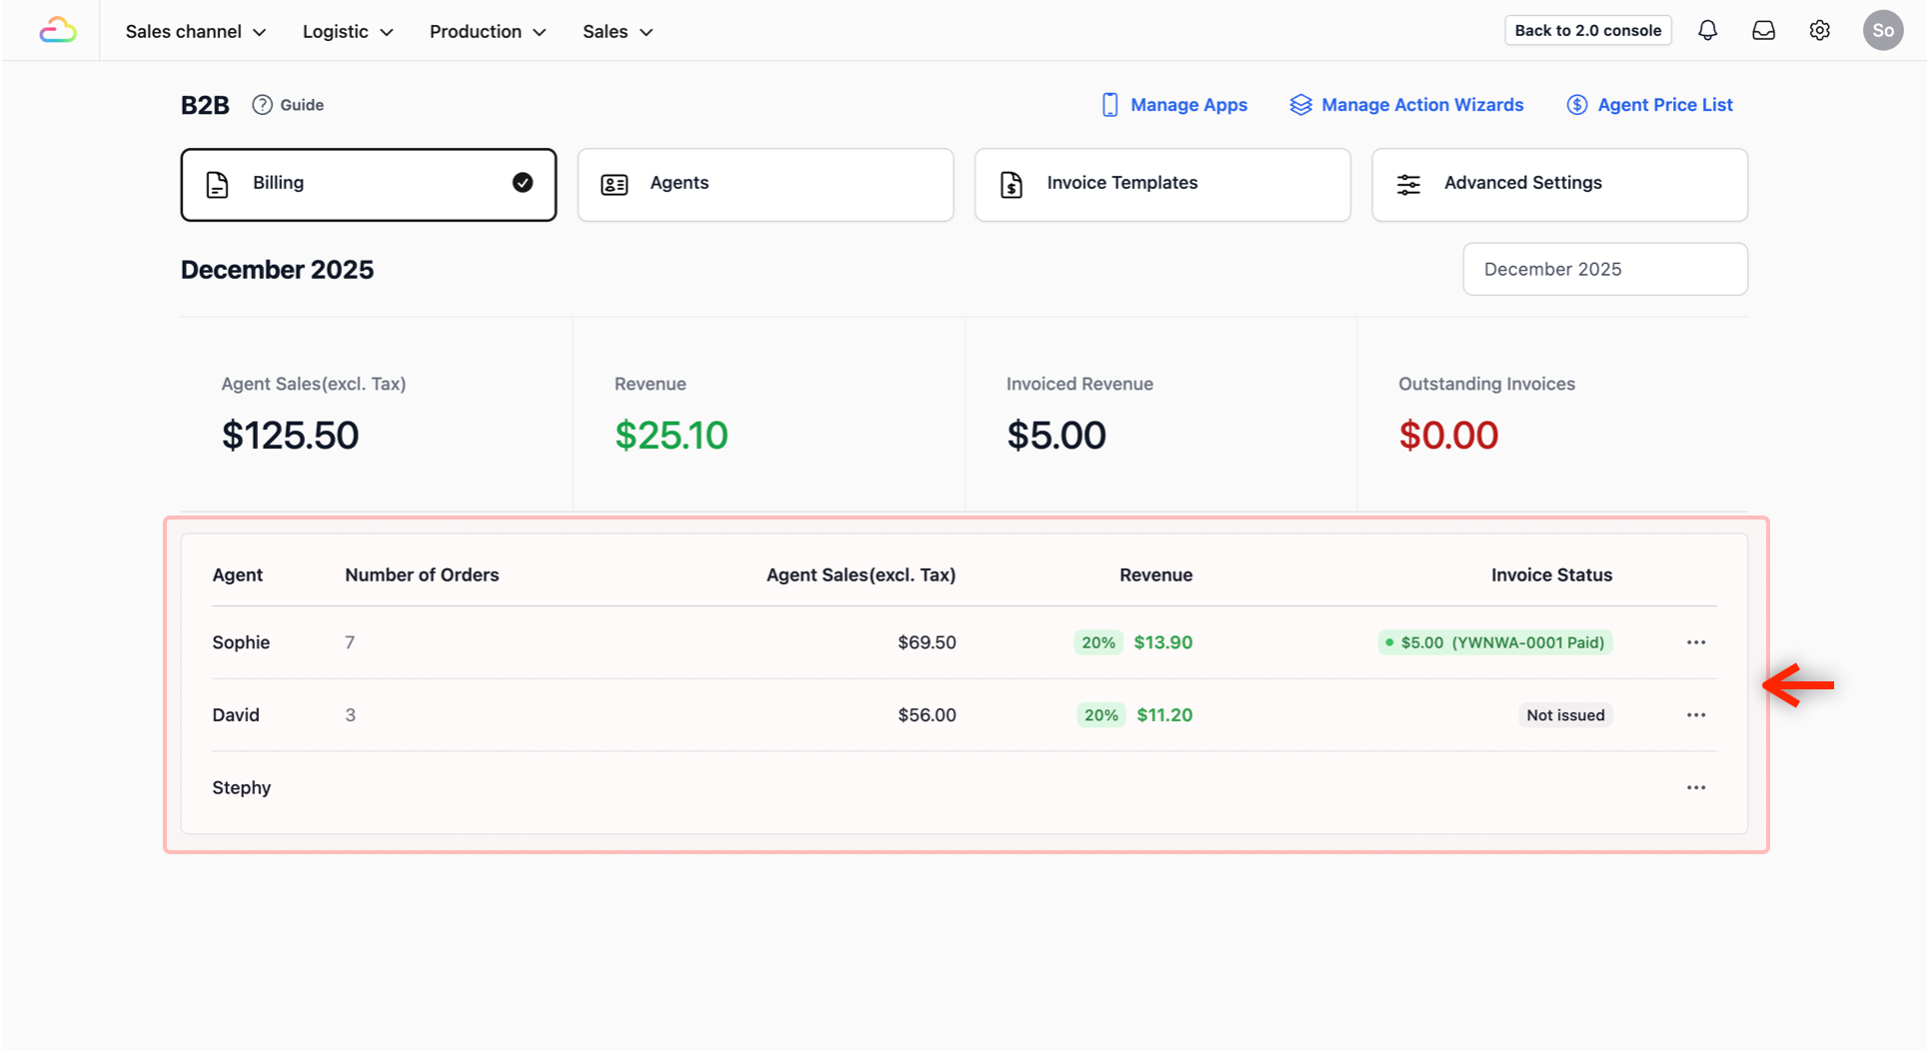This screenshot has height=1051, width=1930.
Task: Switch to the Agents tab
Action: pos(765,185)
